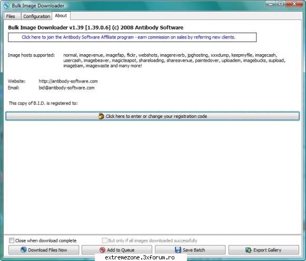Viewport: 306px width, 261px height.
Task: Close the Bulk Image Downloader window
Action: [294, 4]
